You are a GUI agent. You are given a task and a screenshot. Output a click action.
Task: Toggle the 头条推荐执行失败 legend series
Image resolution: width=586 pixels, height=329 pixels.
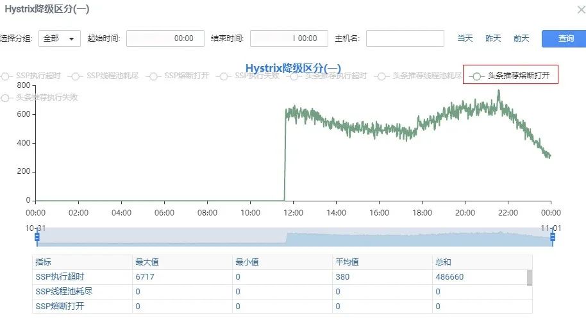point(40,97)
